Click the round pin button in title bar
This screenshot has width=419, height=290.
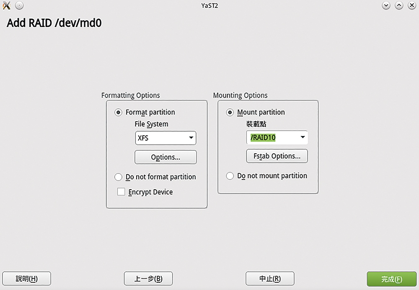19,6
